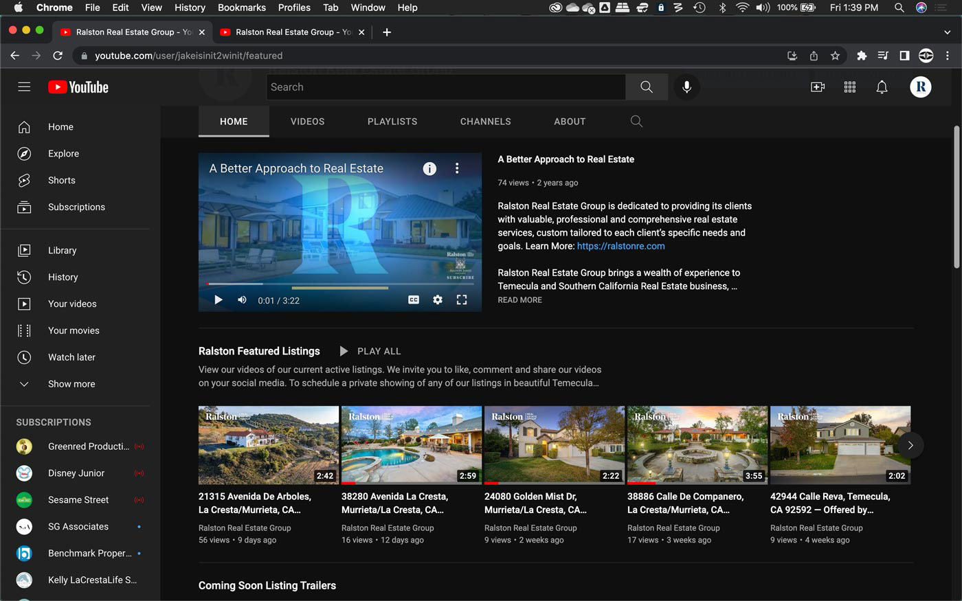
Task: Show next videos with carousel arrow
Action: (x=910, y=445)
